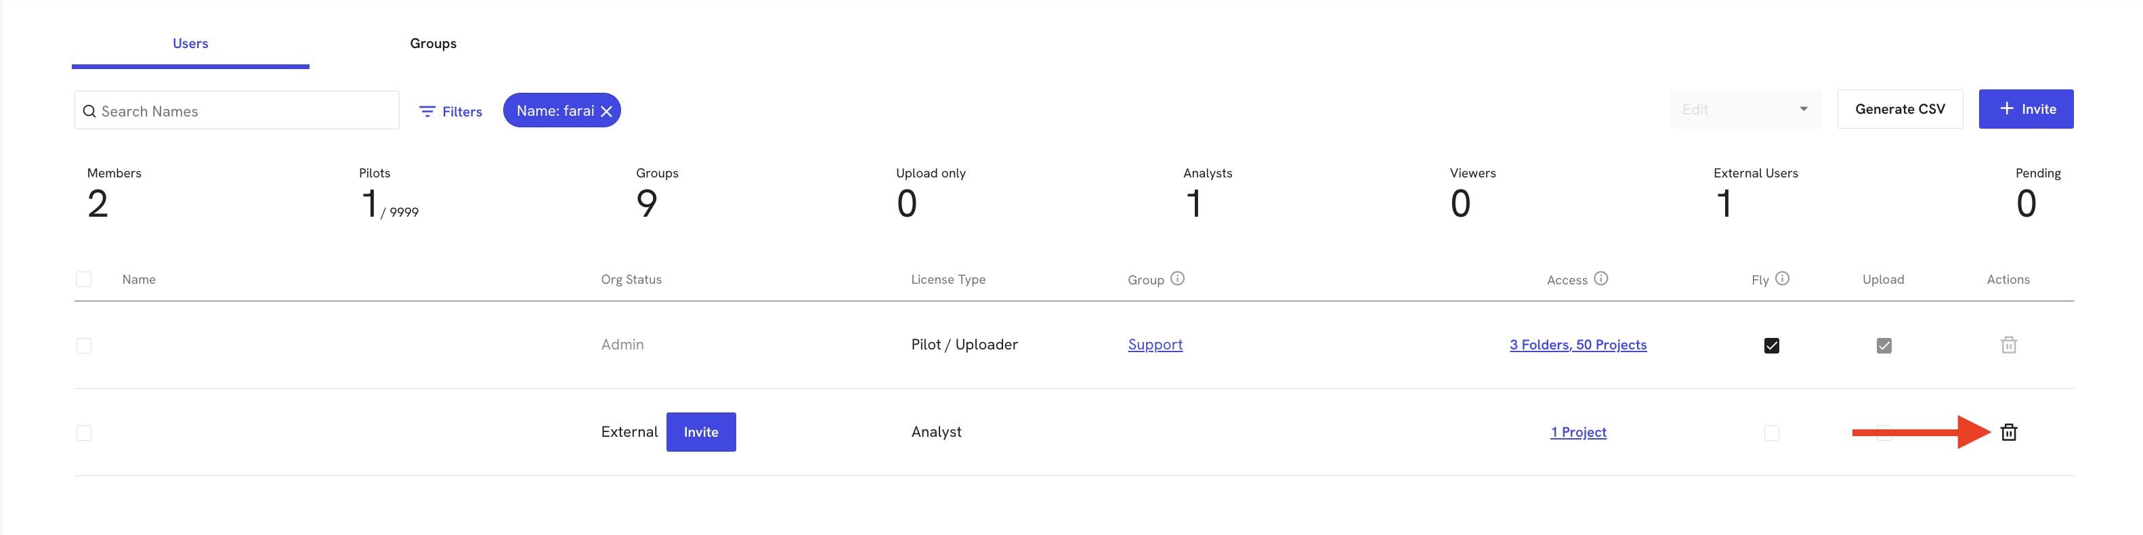
Task: Click the Filters funnel icon
Action: click(x=427, y=110)
